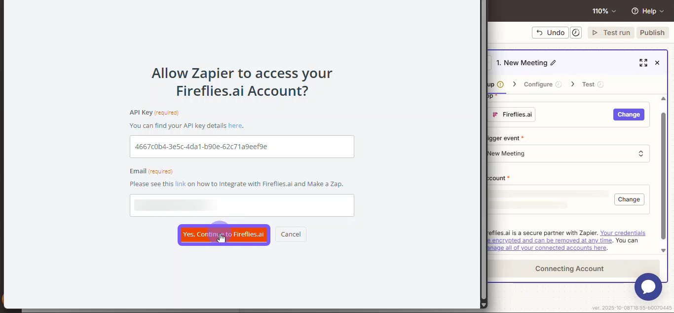The image size is (674, 313).
Task: Start a Test run
Action: [x=611, y=33]
